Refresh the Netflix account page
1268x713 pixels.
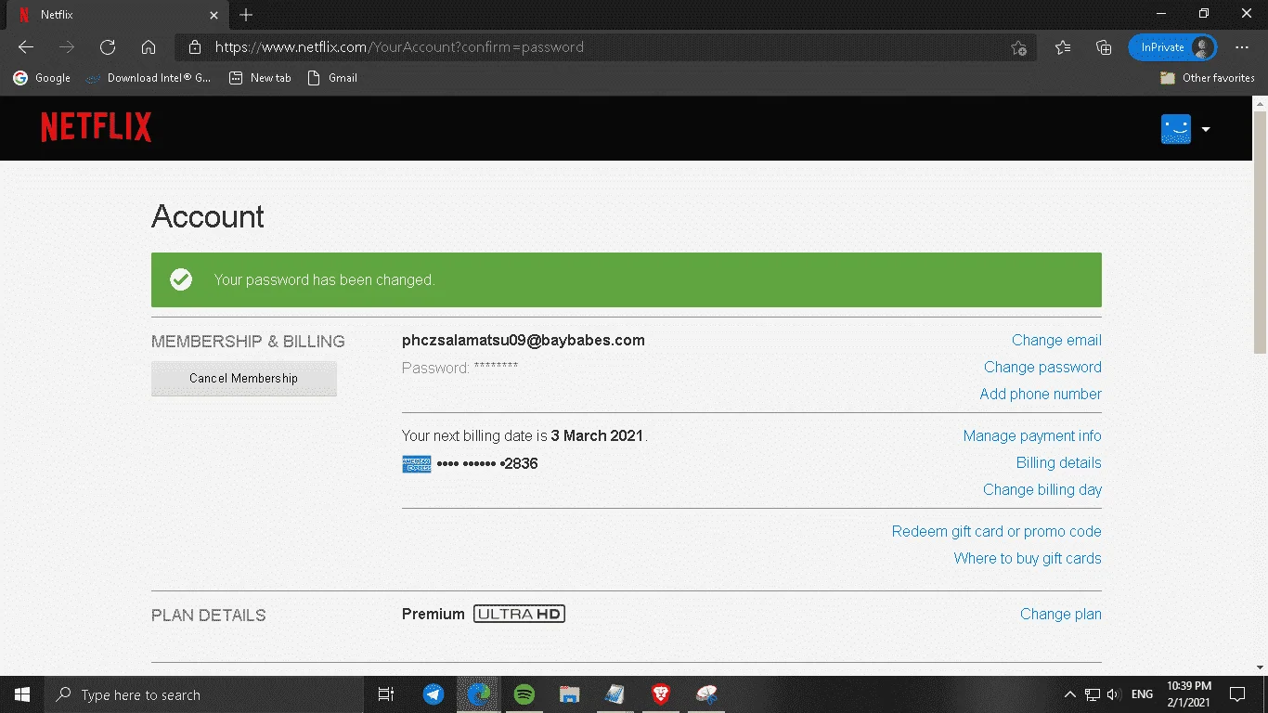tap(108, 47)
